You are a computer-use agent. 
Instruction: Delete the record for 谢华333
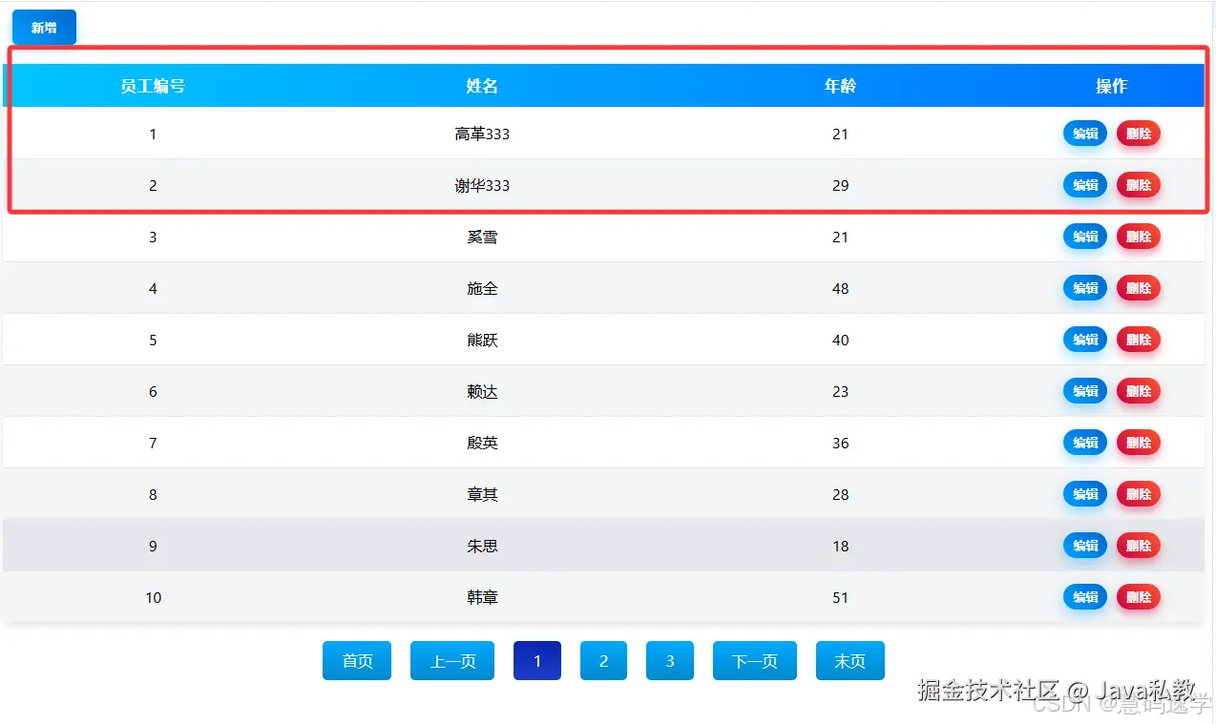[x=1138, y=185]
